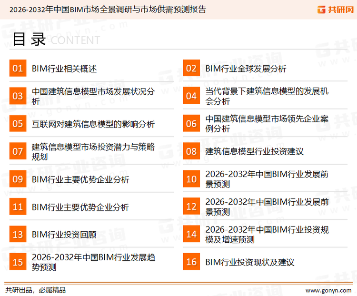Open chapter "BIM行业相关概述"
Image resolution: width=357 pixels, height=296 pixels.
click(64, 69)
